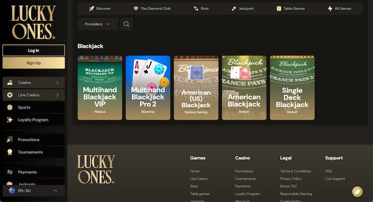
Task: Click the Australian flag language icon
Action: pos(12,190)
